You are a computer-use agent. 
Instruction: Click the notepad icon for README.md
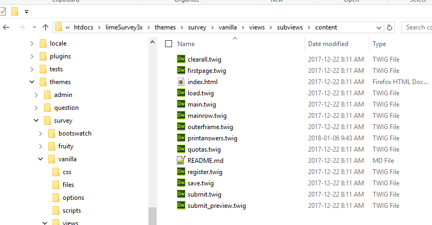[181, 160]
